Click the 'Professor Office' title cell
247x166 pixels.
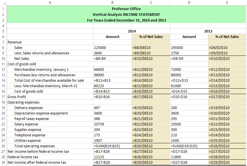tap(126, 9)
